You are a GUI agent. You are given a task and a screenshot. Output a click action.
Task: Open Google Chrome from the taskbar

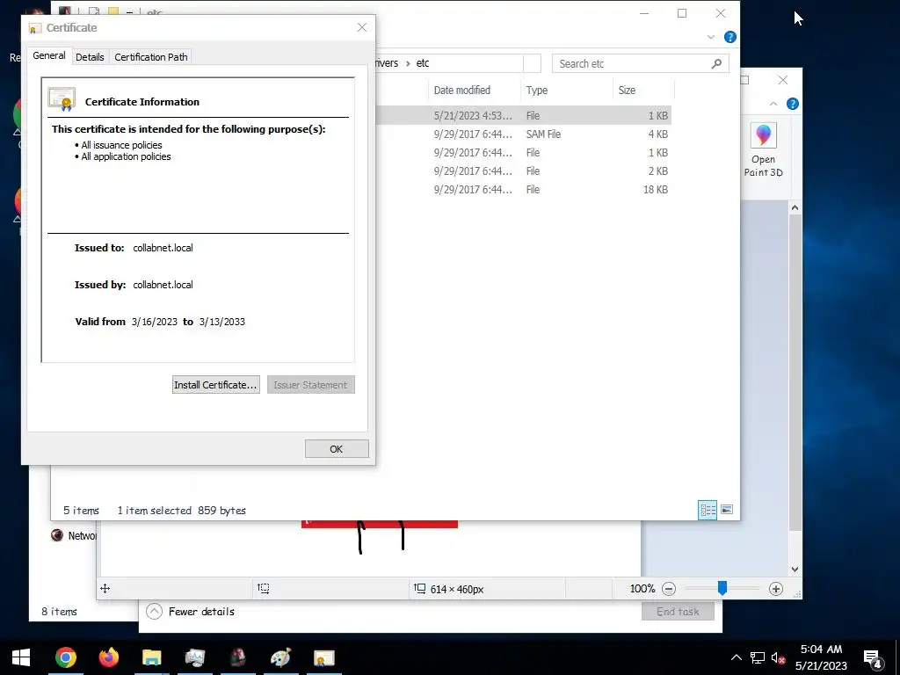(66, 657)
